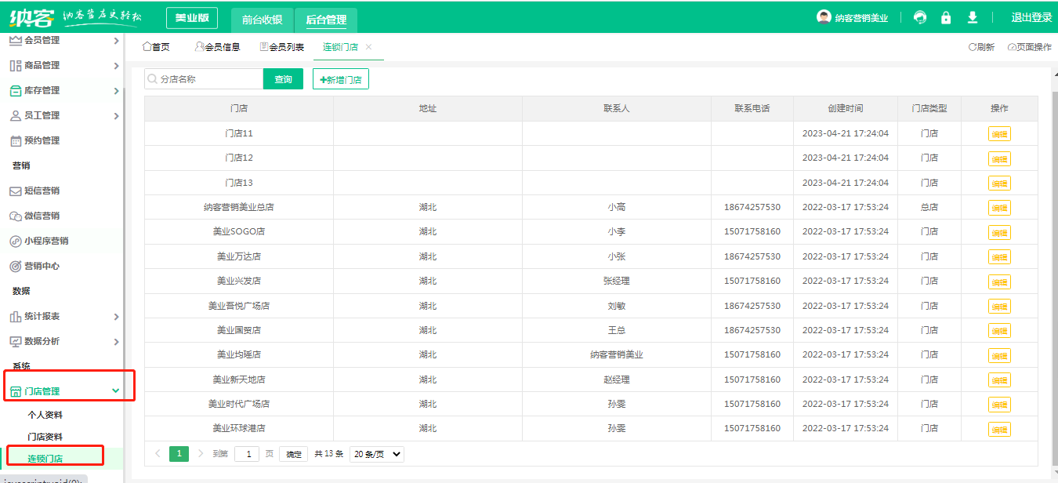Viewport: 1058px width, 483px height.
Task: Open the 20条/页 page size dropdown
Action: (x=376, y=454)
